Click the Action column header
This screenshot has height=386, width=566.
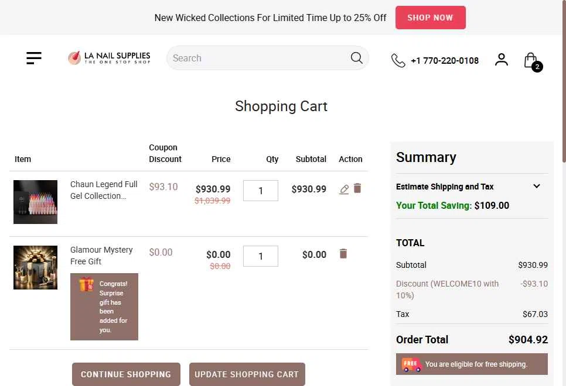(x=350, y=159)
